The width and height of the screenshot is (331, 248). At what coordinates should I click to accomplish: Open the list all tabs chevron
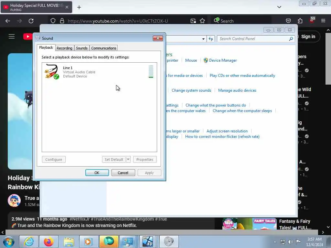click(279, 7)
